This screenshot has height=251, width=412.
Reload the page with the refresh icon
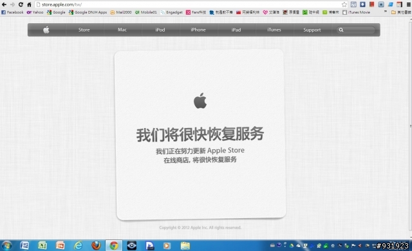pos(21,5)
